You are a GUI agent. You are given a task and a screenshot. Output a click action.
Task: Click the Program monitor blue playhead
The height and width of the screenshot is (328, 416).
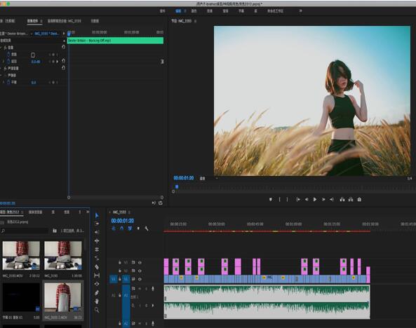[x=177, y=186]
